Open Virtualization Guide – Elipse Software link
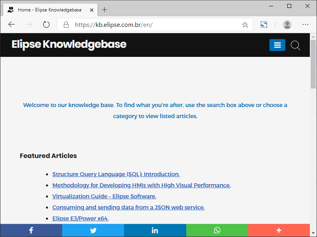The height and width of the screenshot is (237, 317). (104, 196)
